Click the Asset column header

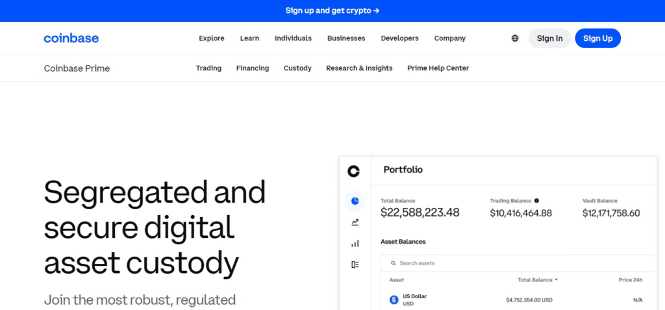pos(397,280)
